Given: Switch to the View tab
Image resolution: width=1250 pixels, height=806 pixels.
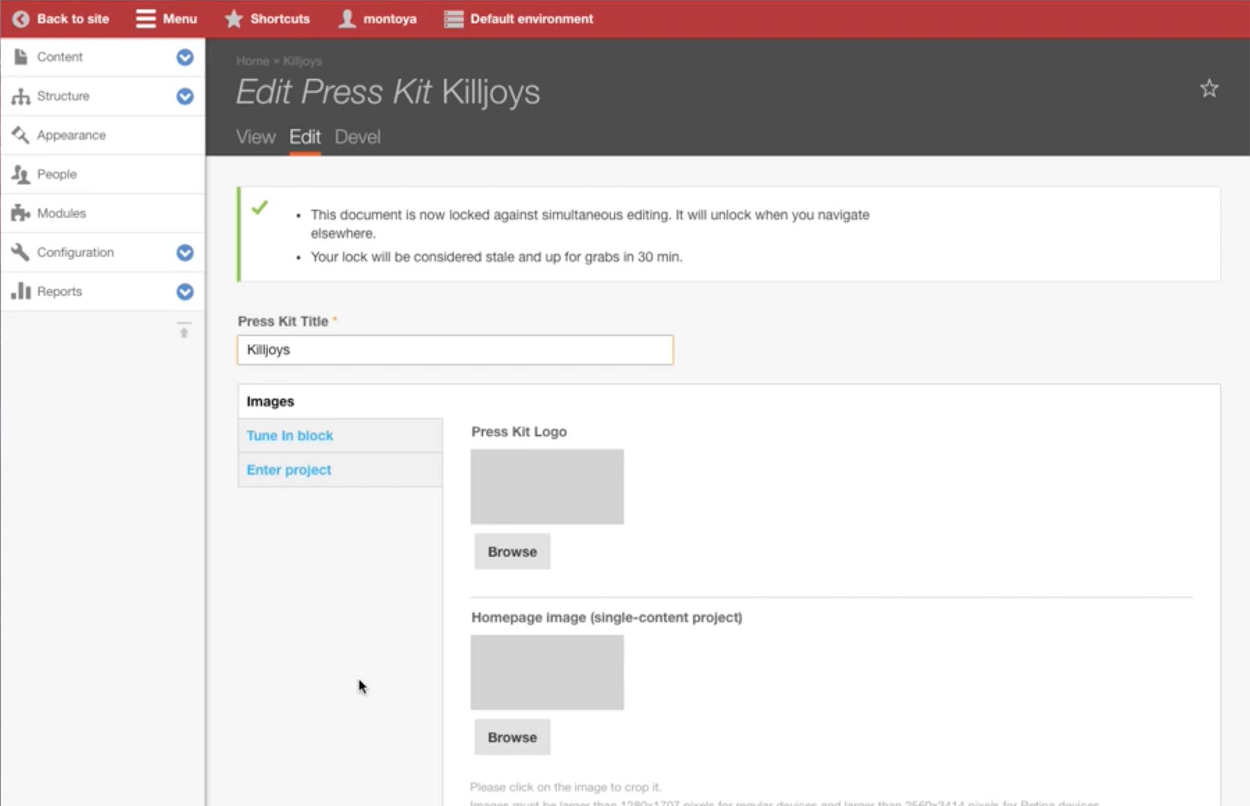Looking at the screenshot, I should (x=255, y=137).
